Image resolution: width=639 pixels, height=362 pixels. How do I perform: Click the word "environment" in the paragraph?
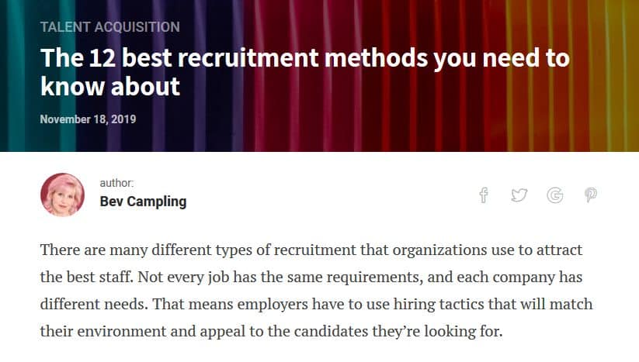coord(112,331)
